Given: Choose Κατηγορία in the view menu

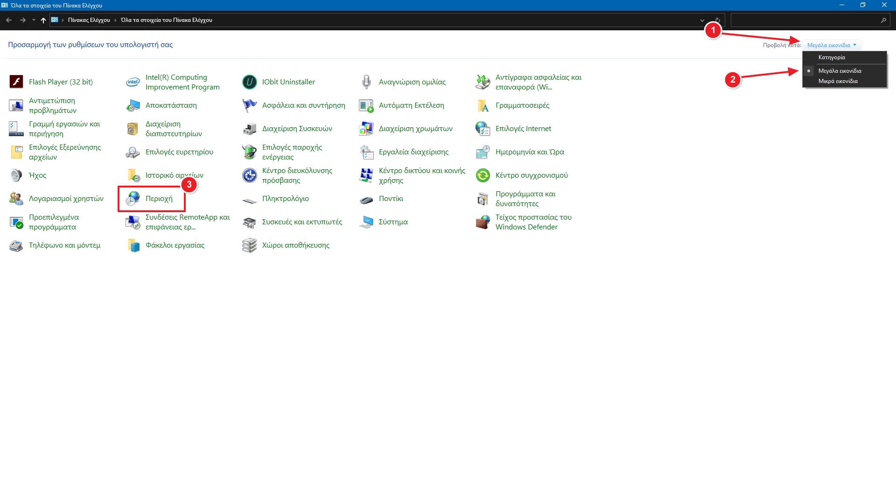Looking at the screenshot, I should pyautogui.click(x=832, y=57).
